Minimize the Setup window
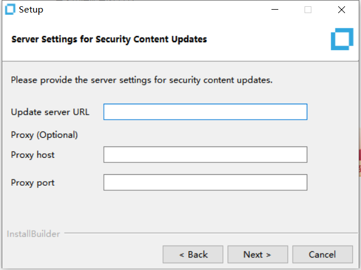This screenshot has width=361, height=270. coord(275,10)
